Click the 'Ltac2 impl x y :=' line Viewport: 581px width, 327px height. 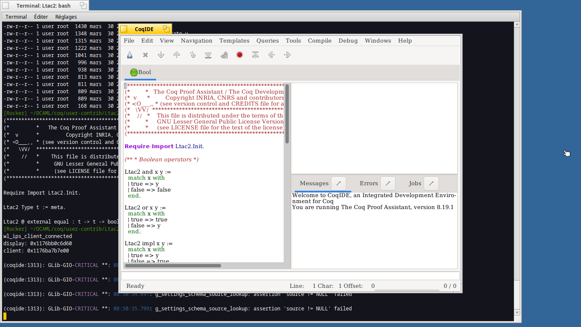click(148, 244)
